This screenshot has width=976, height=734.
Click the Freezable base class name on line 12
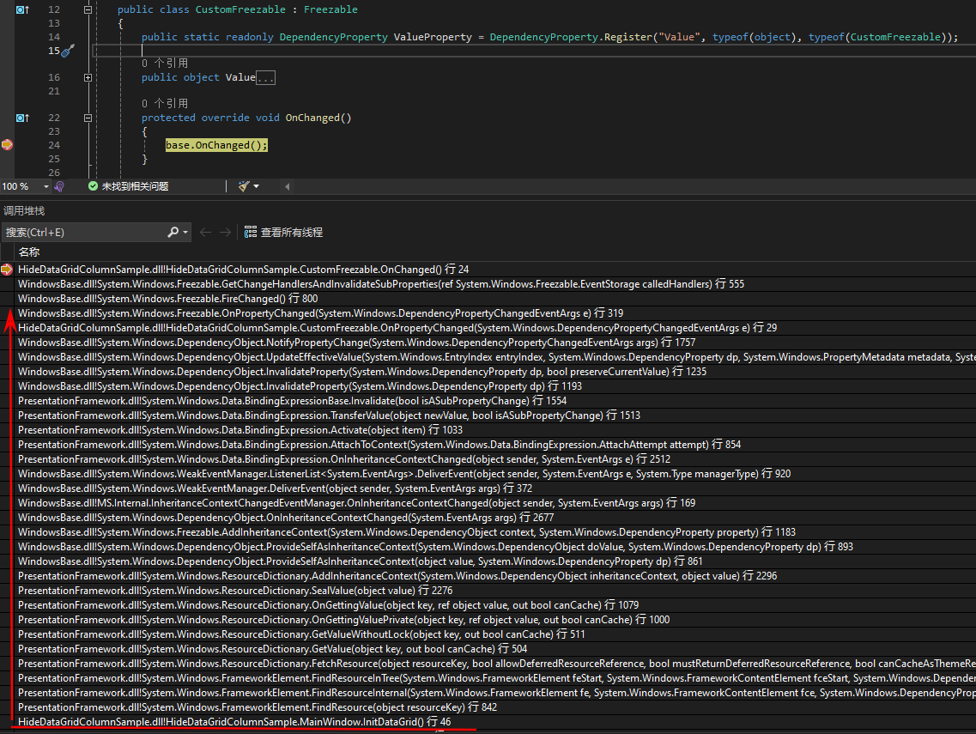point(330,9)
